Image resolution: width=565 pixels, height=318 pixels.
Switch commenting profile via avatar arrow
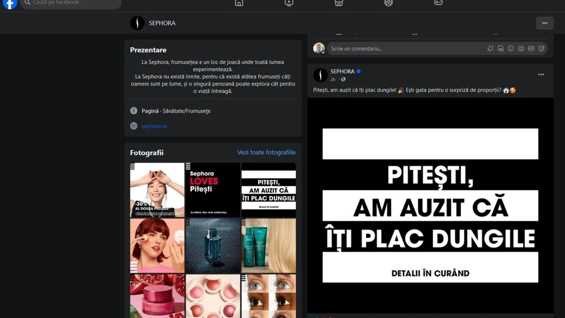(323, 52)
